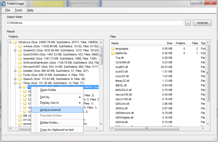Click Files list scroll right arrow
This screenshot has height=142, width=218.
[x=203, y=128]
